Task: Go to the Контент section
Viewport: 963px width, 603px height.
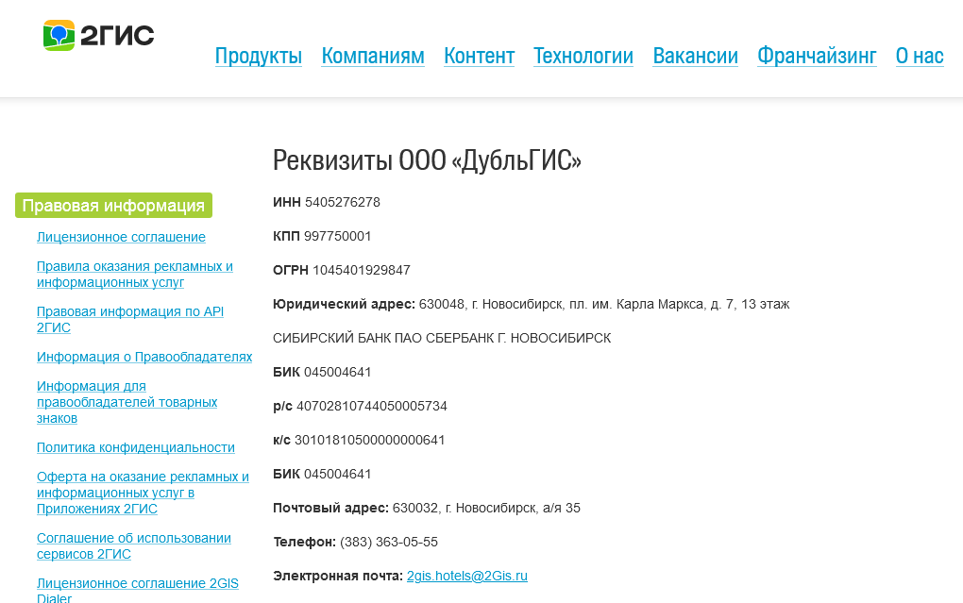Action: (x=479, y=56)
